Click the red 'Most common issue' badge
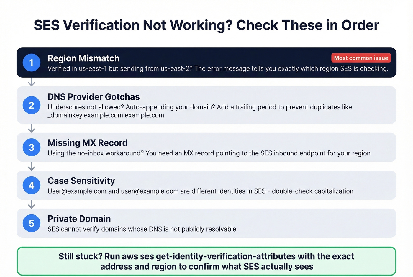This screenshot has height=277, width=413. 361,58
